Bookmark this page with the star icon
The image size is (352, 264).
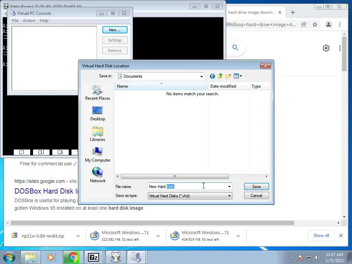315,24
